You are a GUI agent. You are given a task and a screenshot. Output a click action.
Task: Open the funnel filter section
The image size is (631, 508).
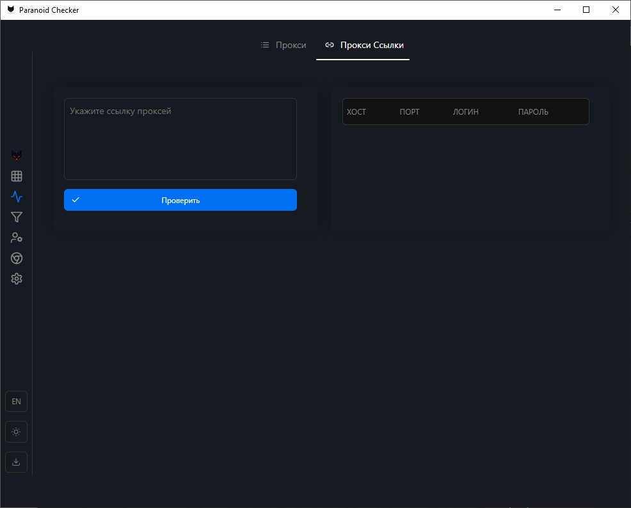tap(17, 217)
